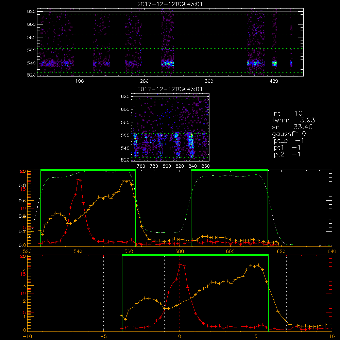Click the timestamp title above the small spectrogram

point(170,89)
